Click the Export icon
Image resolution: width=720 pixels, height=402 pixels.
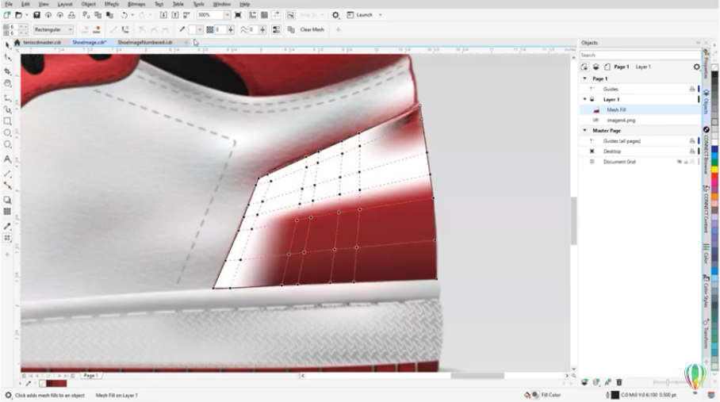point(175,15)
